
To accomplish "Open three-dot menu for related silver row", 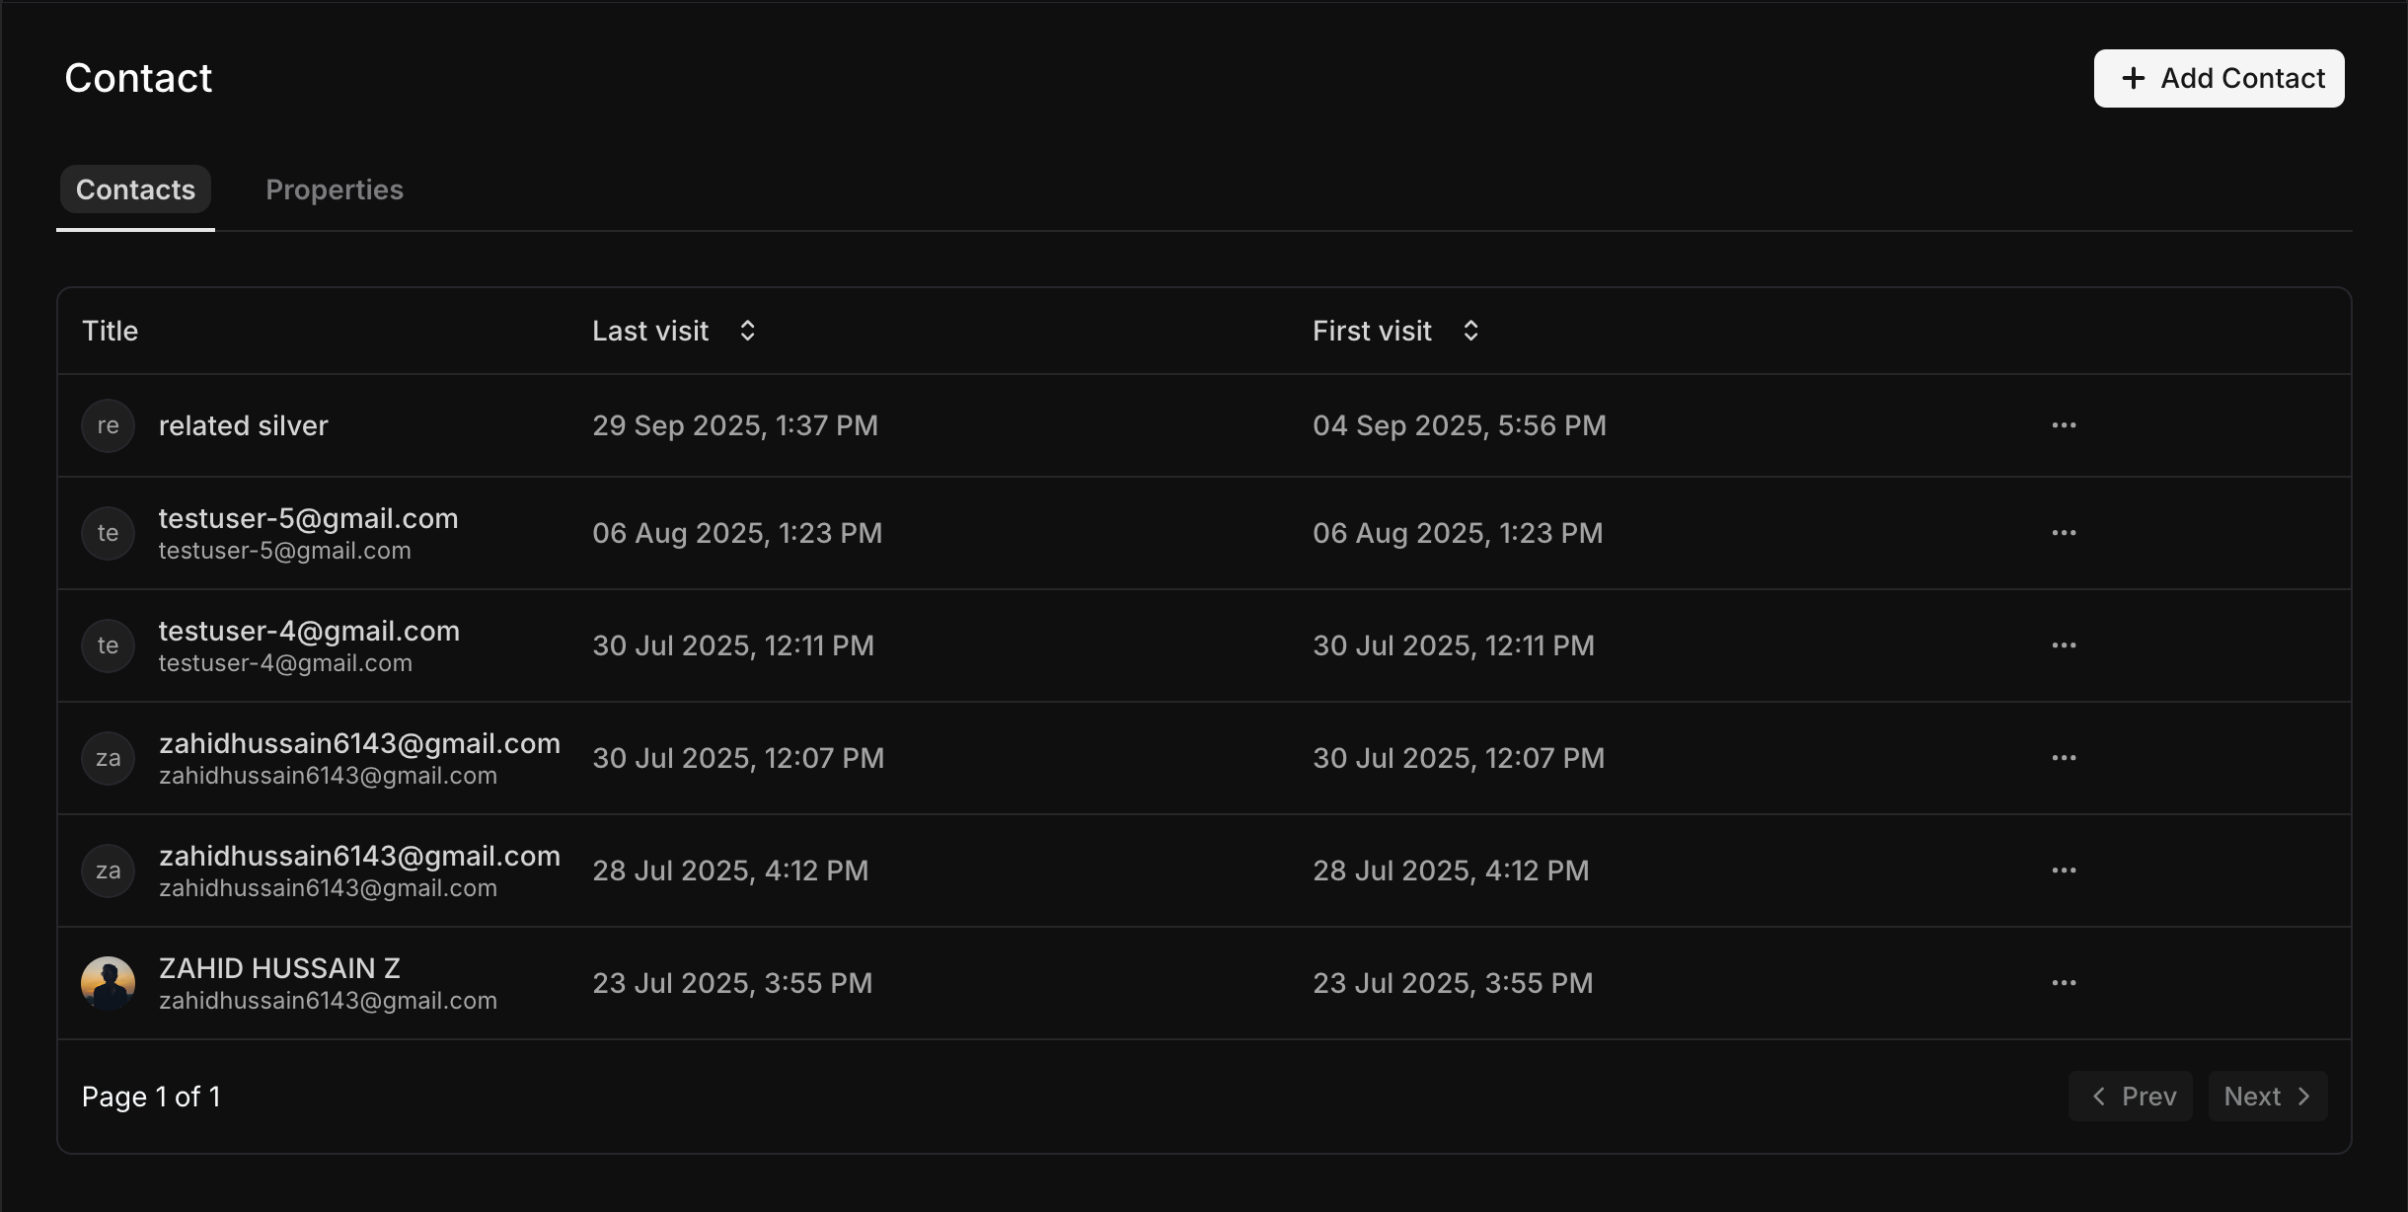I will [2064, 425].
